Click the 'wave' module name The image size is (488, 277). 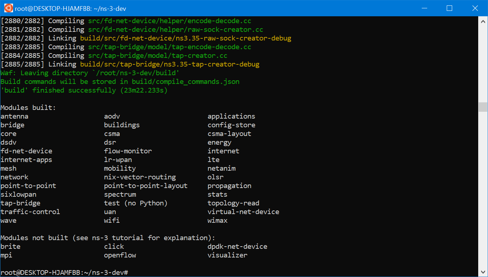point(9,221)
